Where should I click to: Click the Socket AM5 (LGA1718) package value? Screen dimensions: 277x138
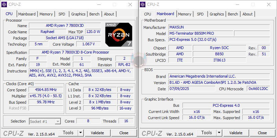[65, 38]
